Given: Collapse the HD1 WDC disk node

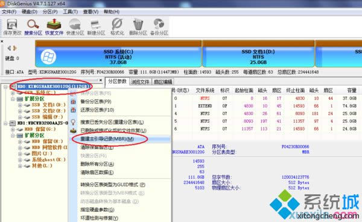Looking at the screenshot, I should [5, 123].
